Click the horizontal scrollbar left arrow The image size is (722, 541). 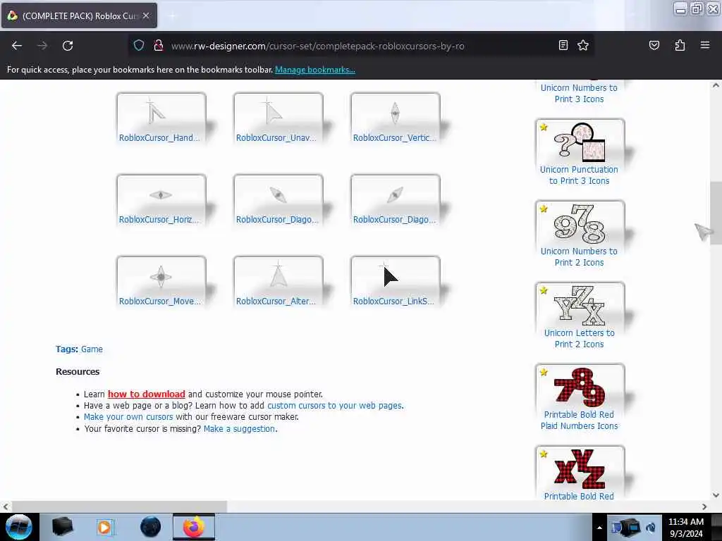(x=6, y=506)
